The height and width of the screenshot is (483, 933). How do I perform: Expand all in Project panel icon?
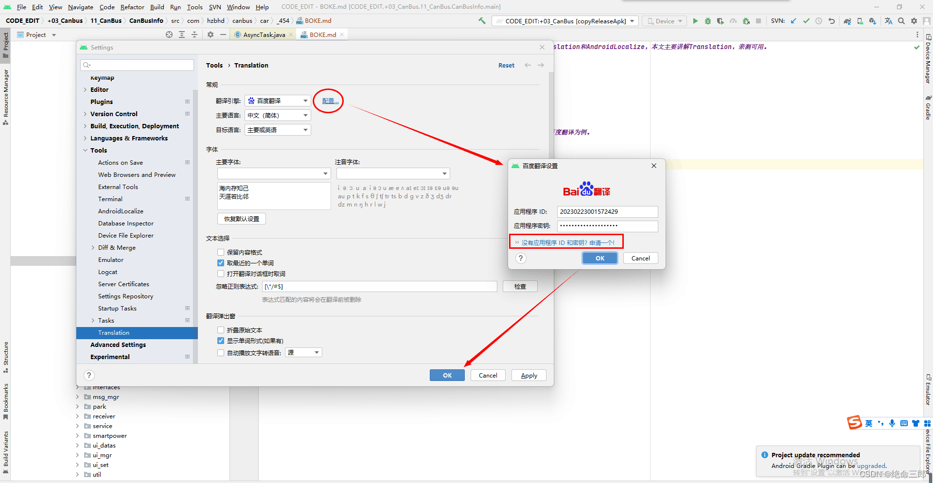pyautogui.click(x=182, y=34)
